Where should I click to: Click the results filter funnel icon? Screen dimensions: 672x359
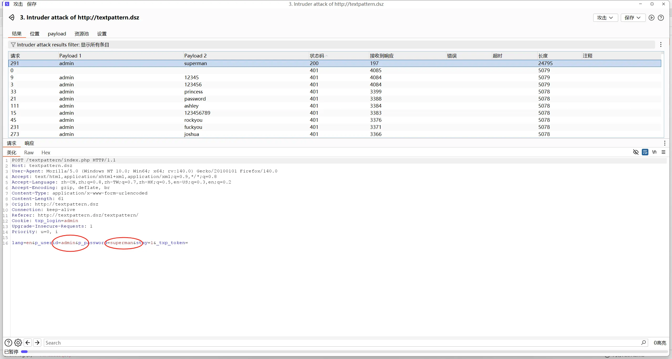(x=13, y=45)
